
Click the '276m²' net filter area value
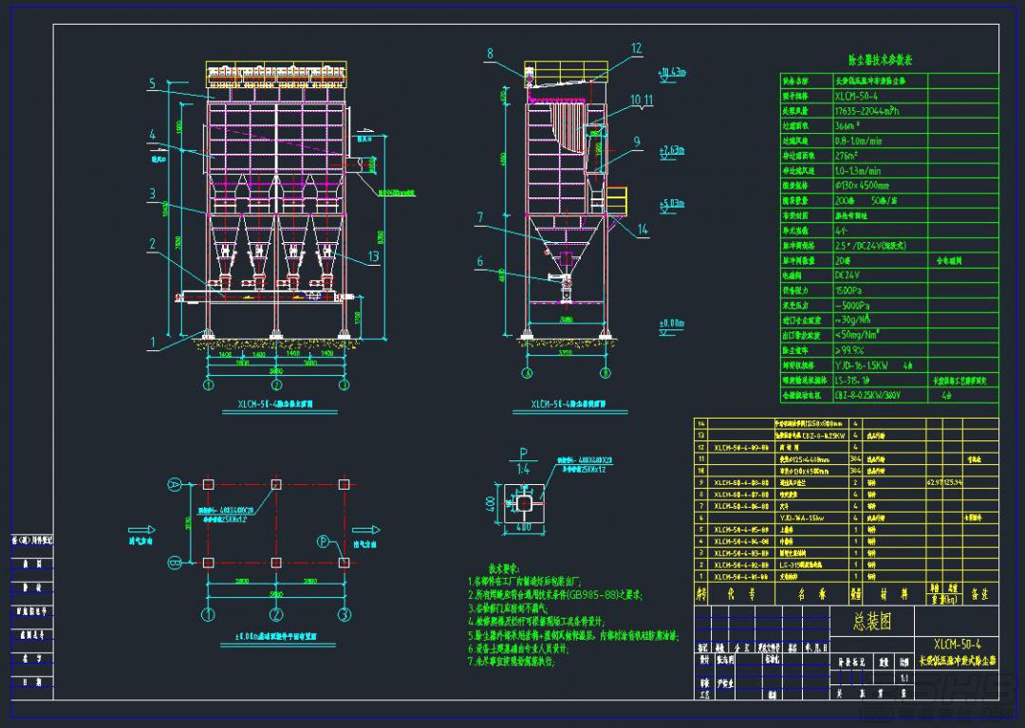point(846,157)
